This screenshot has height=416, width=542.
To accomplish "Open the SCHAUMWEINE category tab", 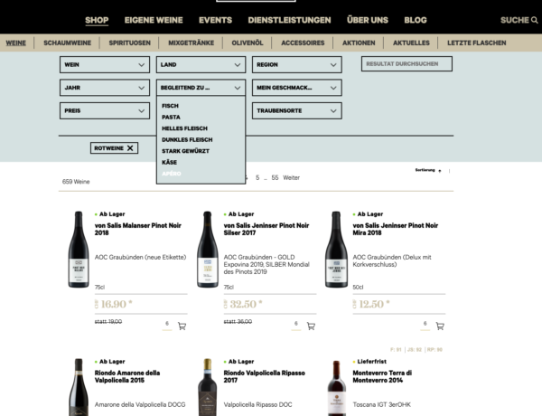I will (68, 43).
